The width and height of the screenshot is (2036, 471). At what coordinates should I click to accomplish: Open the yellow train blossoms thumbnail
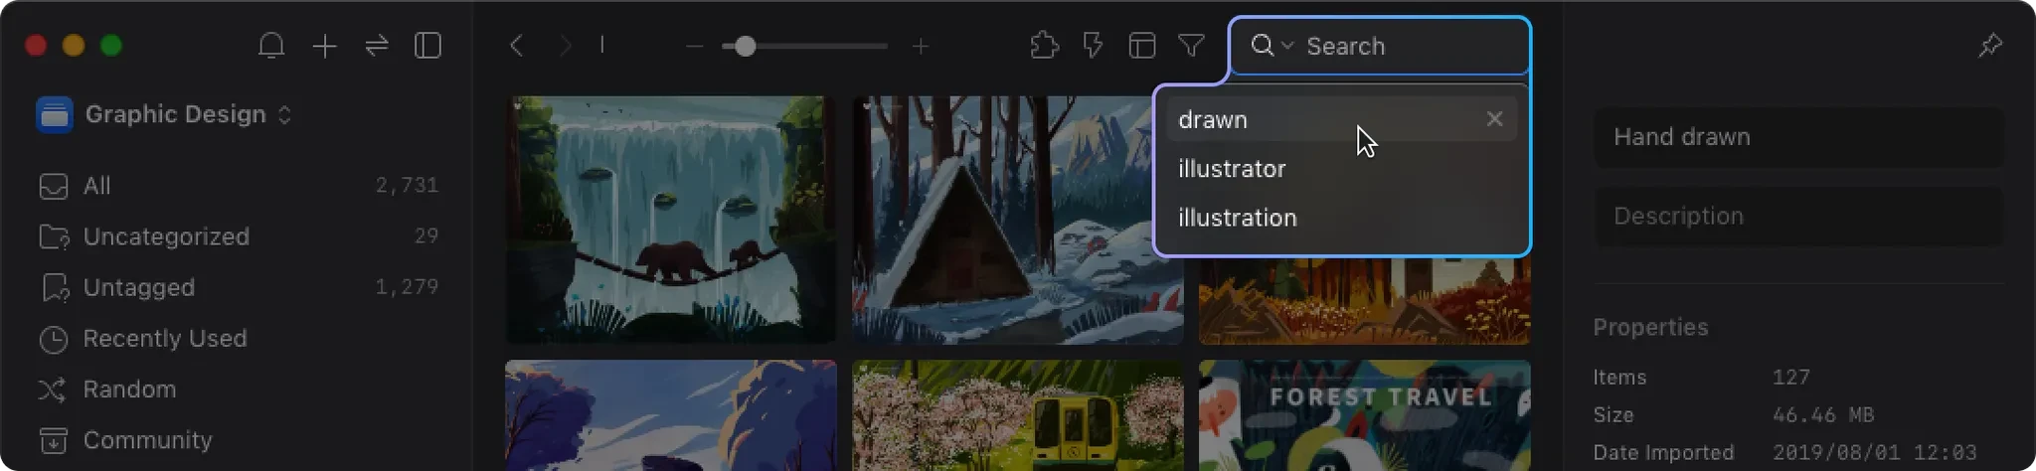point(1017,415)
